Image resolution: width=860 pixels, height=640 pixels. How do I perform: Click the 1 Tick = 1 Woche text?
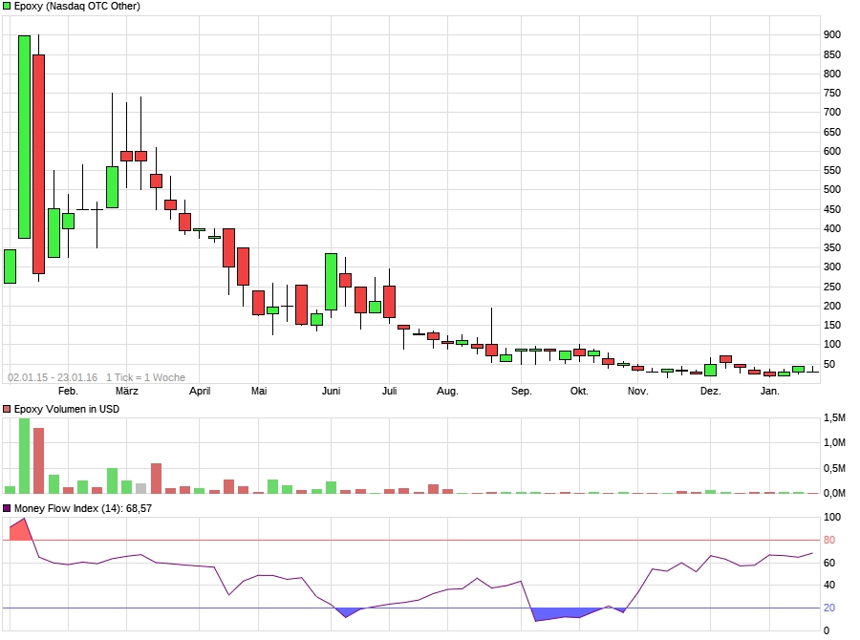coord(145,377)
